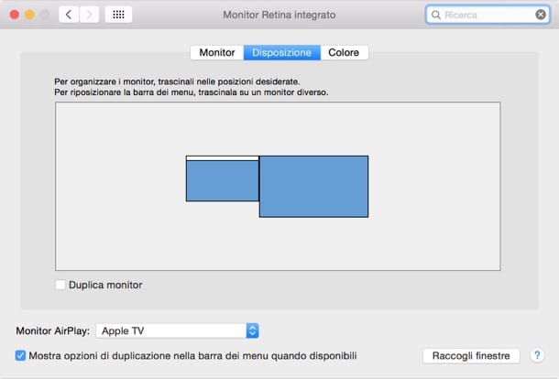Click the white menu bar strip on left monitor
Viewport: 559px width, 379px height.
tap(223, 158)
